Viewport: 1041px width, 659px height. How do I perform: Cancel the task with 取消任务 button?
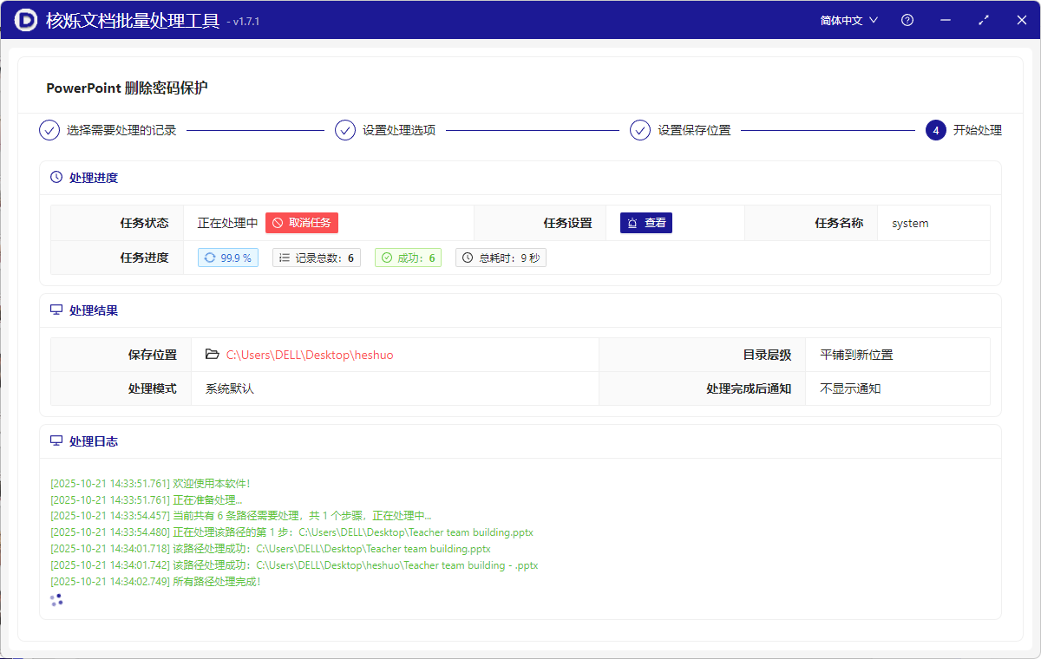click(302, 223)
